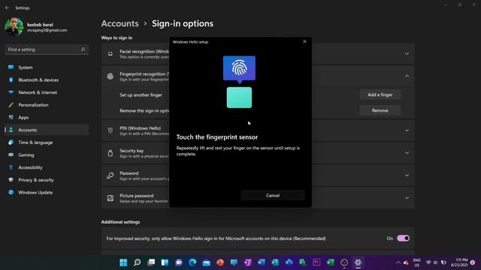The width and height of the screenshot is (481, 270).
Task: Open OBS Studio from the taskbar
Action: 344,262
